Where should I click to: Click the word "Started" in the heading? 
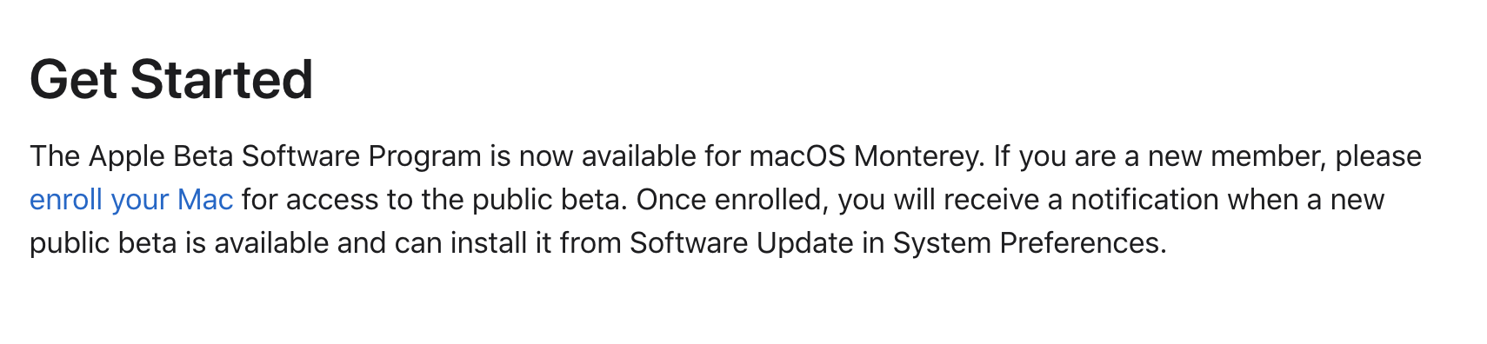[x=222, y=80]
